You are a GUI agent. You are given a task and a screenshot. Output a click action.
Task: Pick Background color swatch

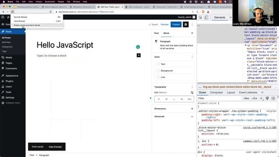tap(158, 71)
